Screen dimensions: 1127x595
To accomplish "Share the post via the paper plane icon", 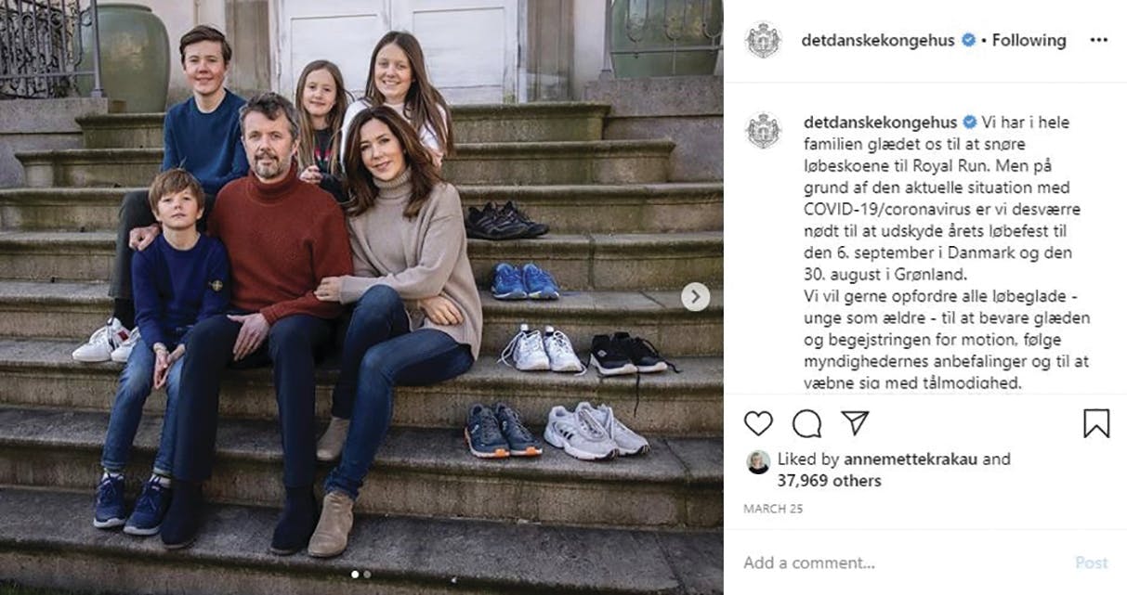I will pos(855,423).
